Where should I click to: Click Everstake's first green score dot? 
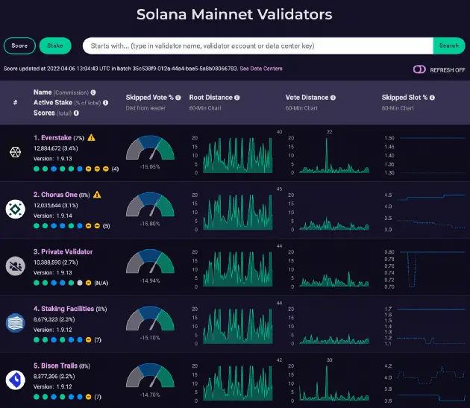pyautogui.click(x=37, y=169)
